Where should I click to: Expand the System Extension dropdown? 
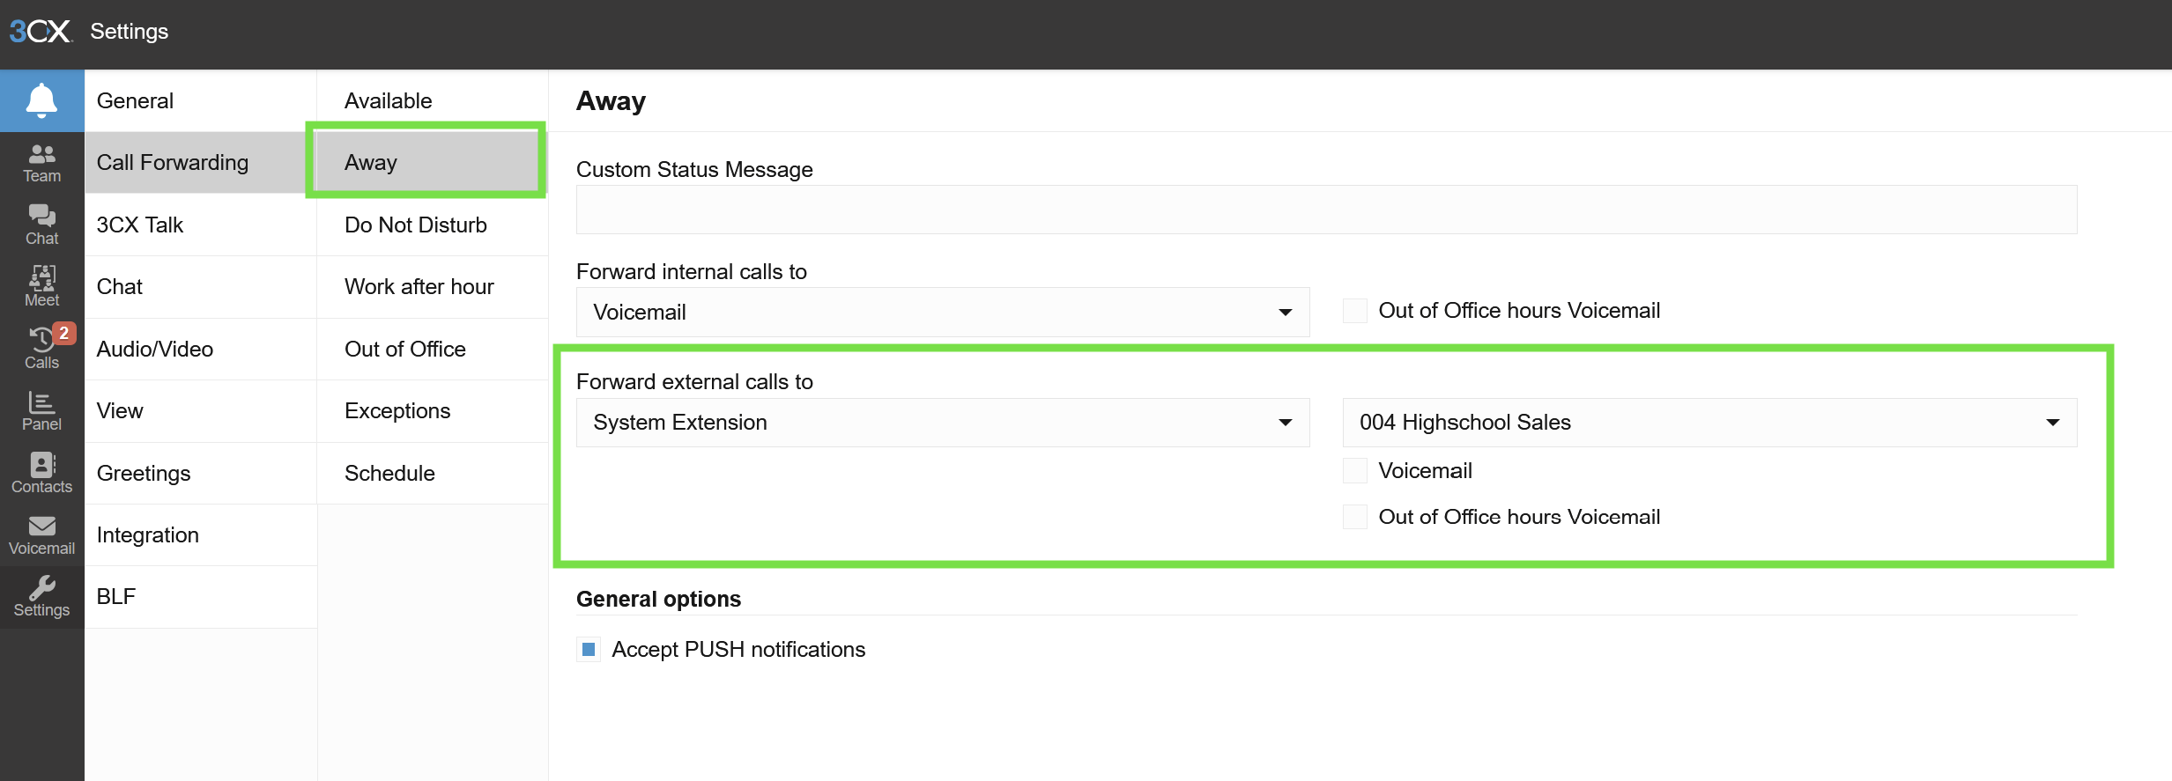pos(943,423)
